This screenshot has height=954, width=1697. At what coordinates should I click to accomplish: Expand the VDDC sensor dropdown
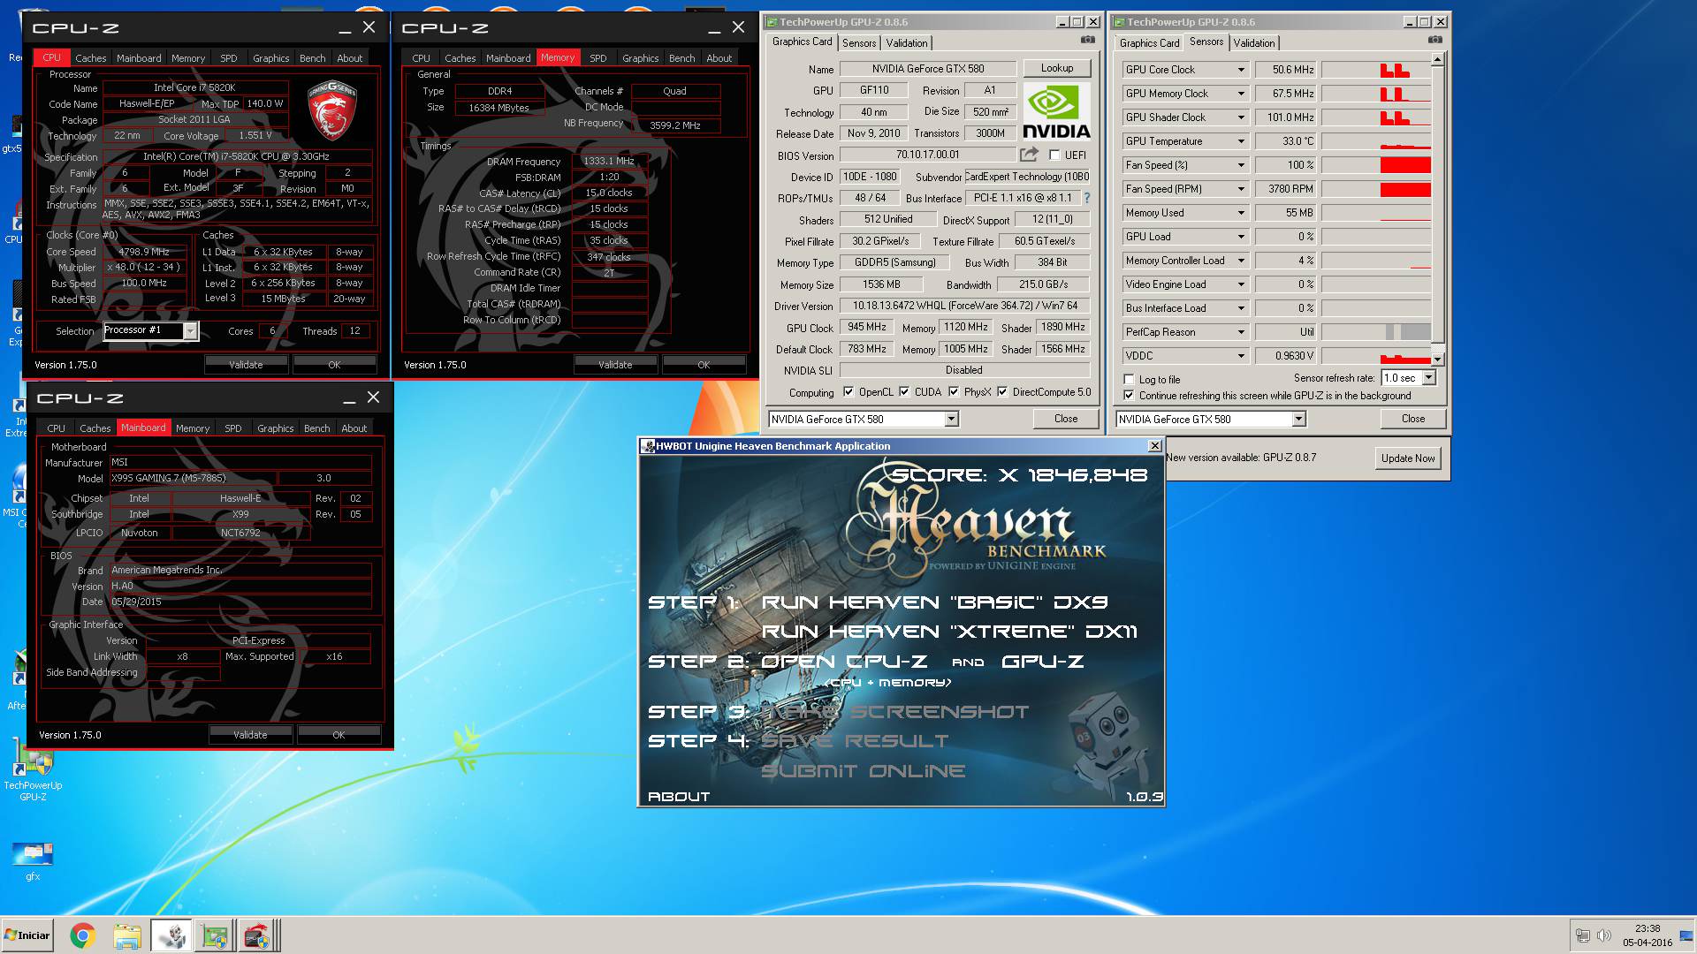tap(1241, 356)
